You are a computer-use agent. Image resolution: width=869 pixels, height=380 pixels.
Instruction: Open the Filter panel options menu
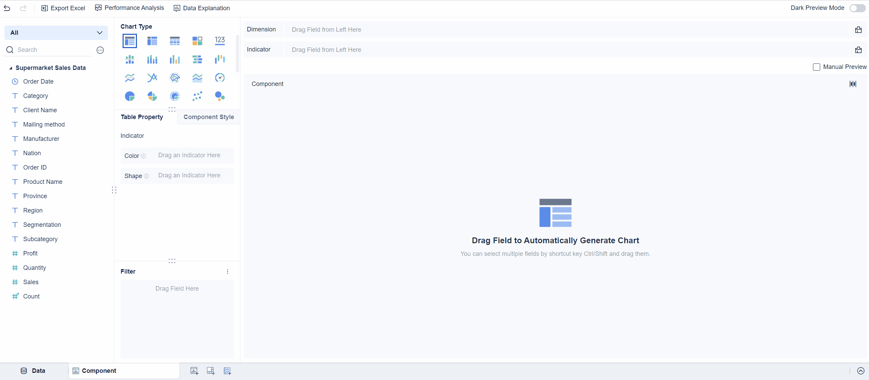[227, 271]
